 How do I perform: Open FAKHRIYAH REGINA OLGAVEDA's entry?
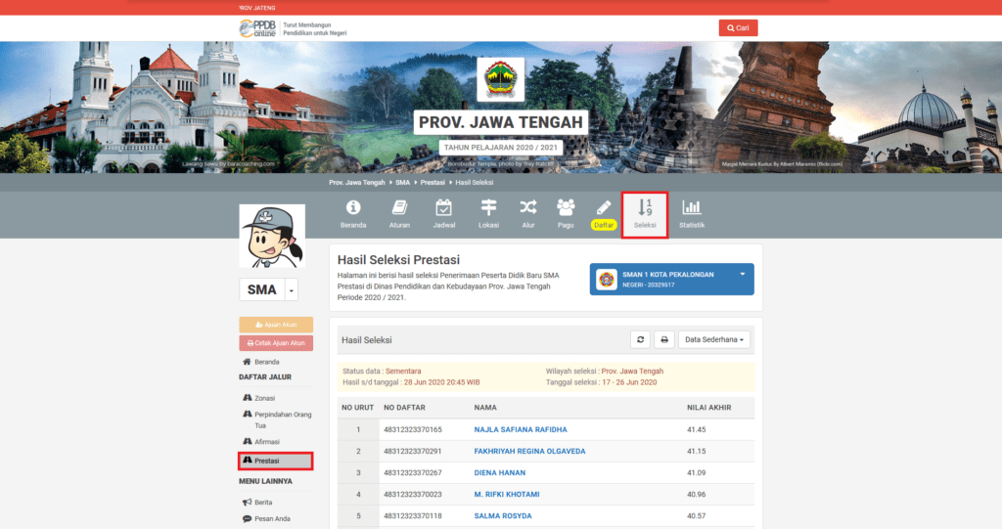click(x=529, y=451)
